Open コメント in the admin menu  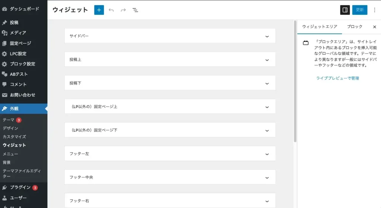coord(19,84)
